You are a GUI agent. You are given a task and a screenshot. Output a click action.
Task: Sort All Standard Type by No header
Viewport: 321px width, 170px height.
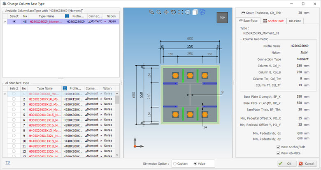[24, 88]
